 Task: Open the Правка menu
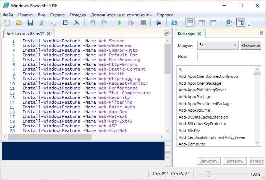pyautogui.click(x=25, y=15)
